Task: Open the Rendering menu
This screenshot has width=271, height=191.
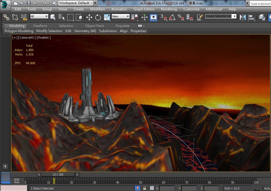Action: (169, 9)
